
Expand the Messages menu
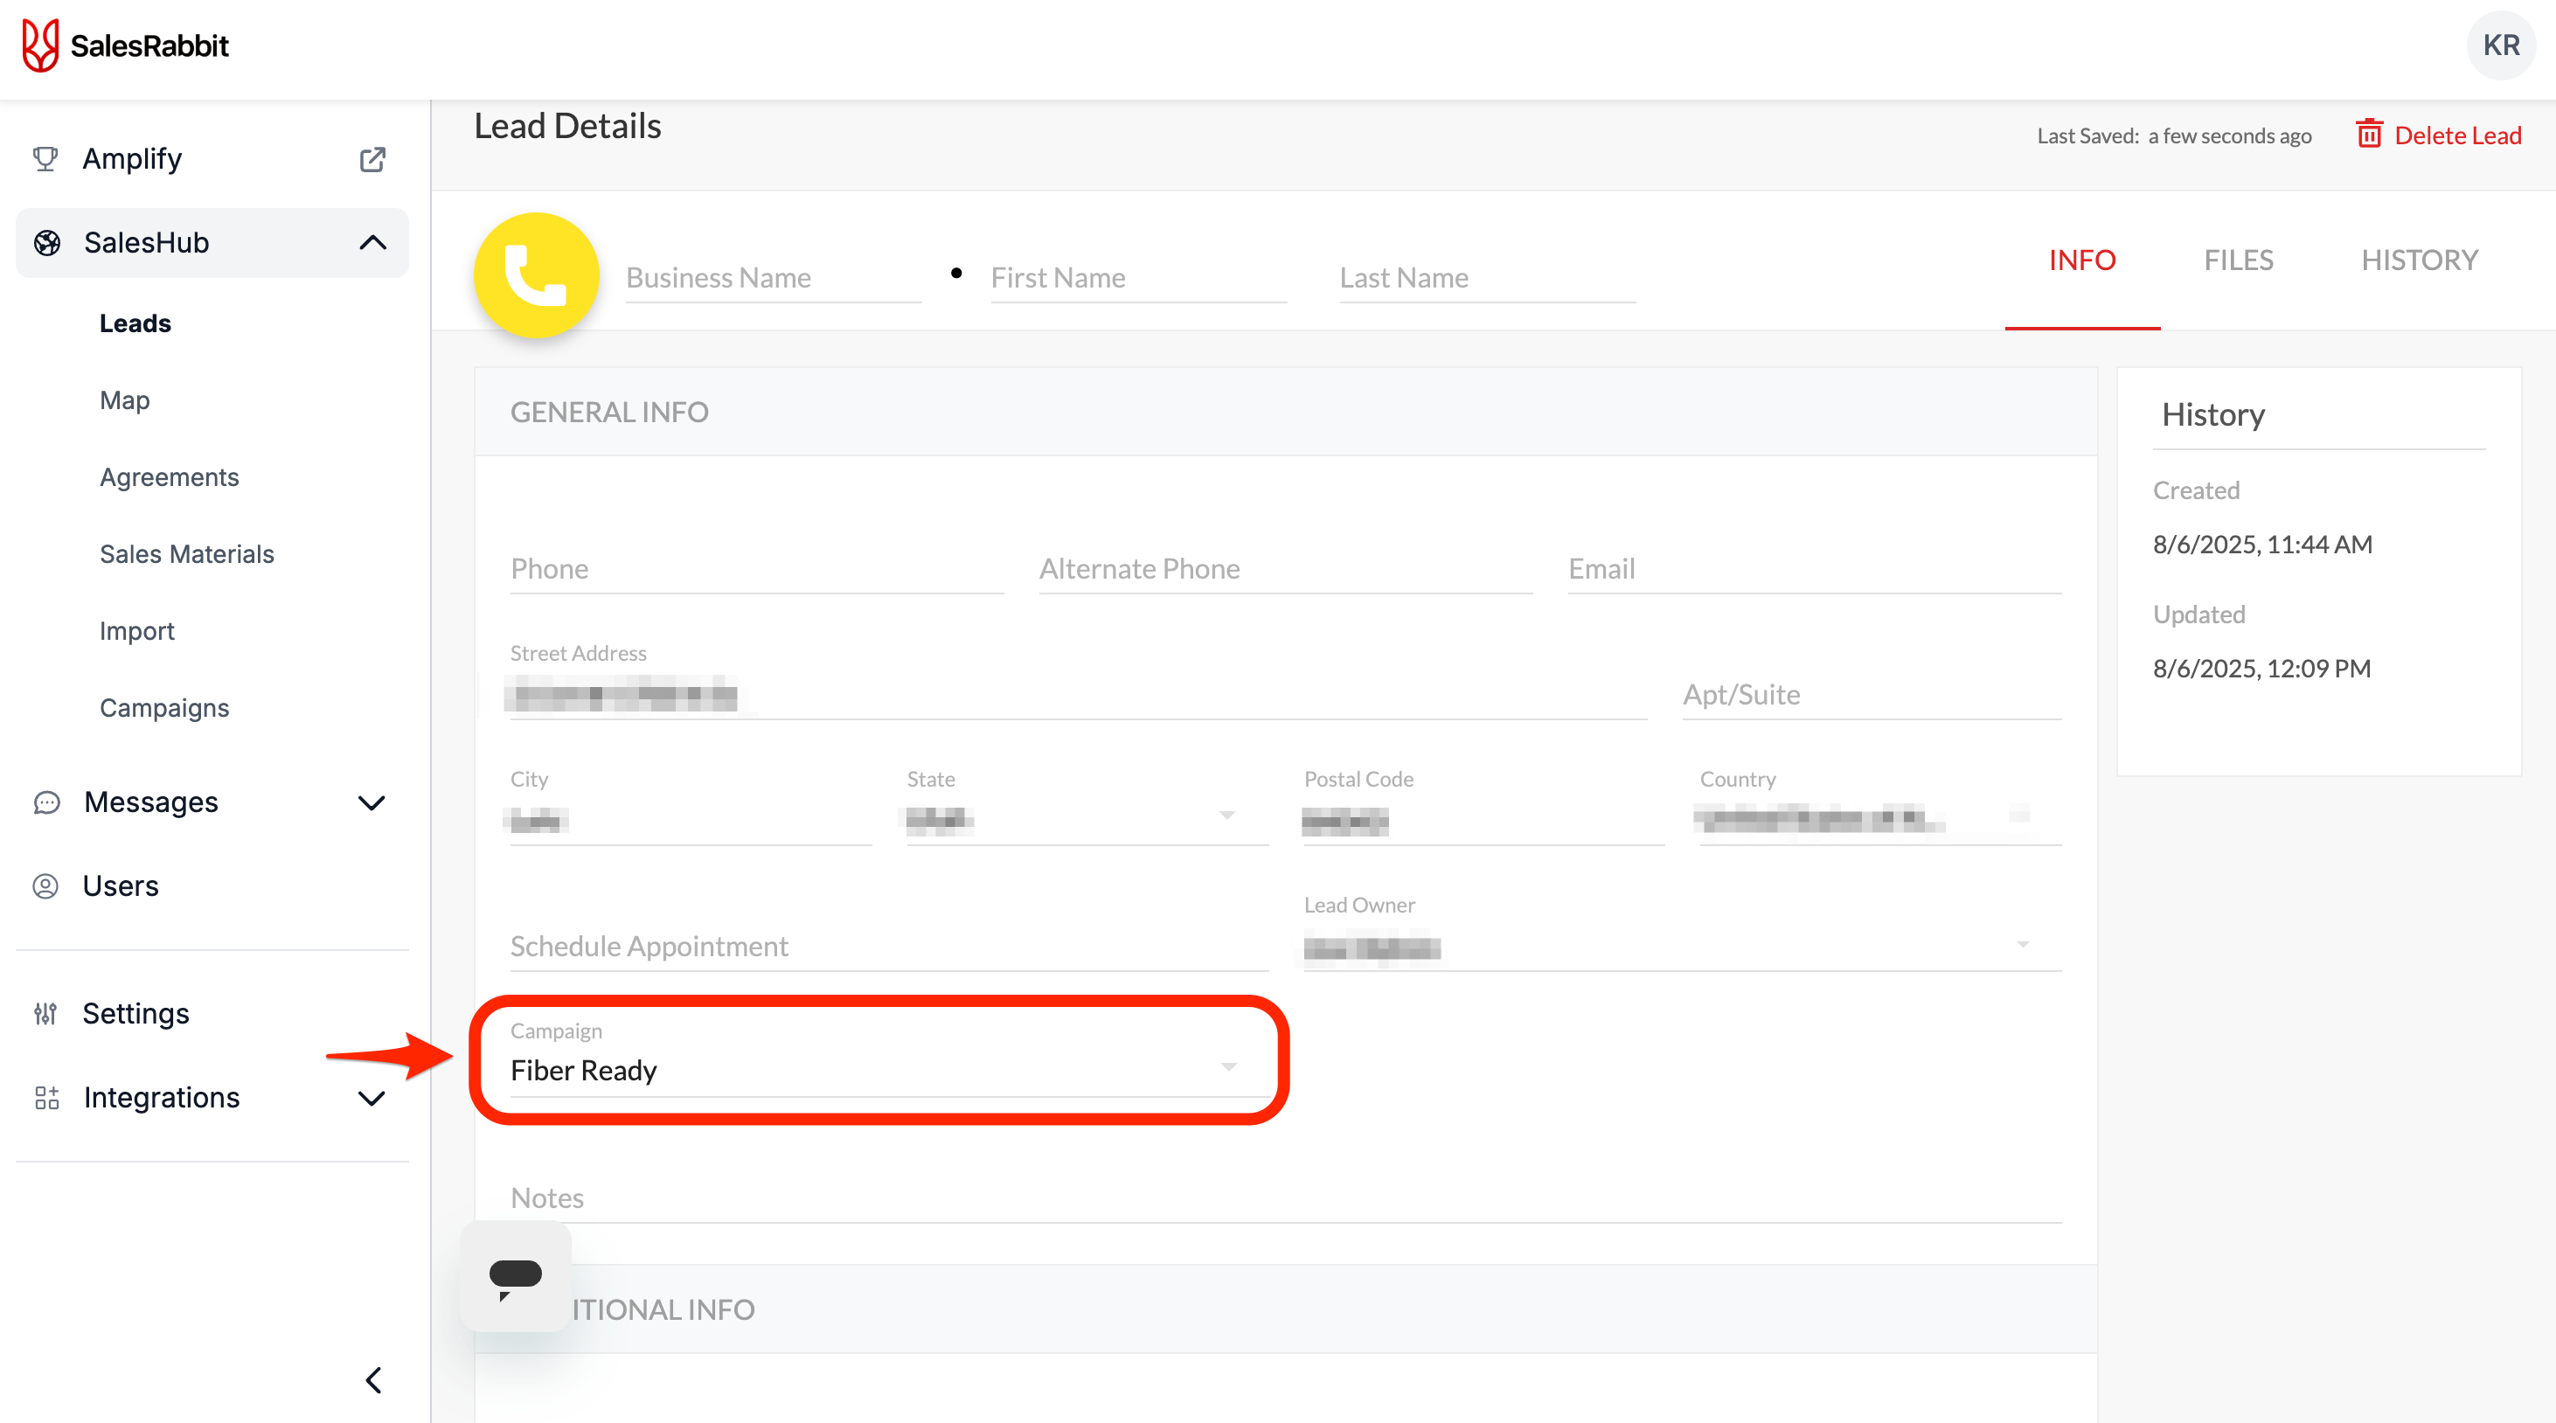tap(372, 802)
